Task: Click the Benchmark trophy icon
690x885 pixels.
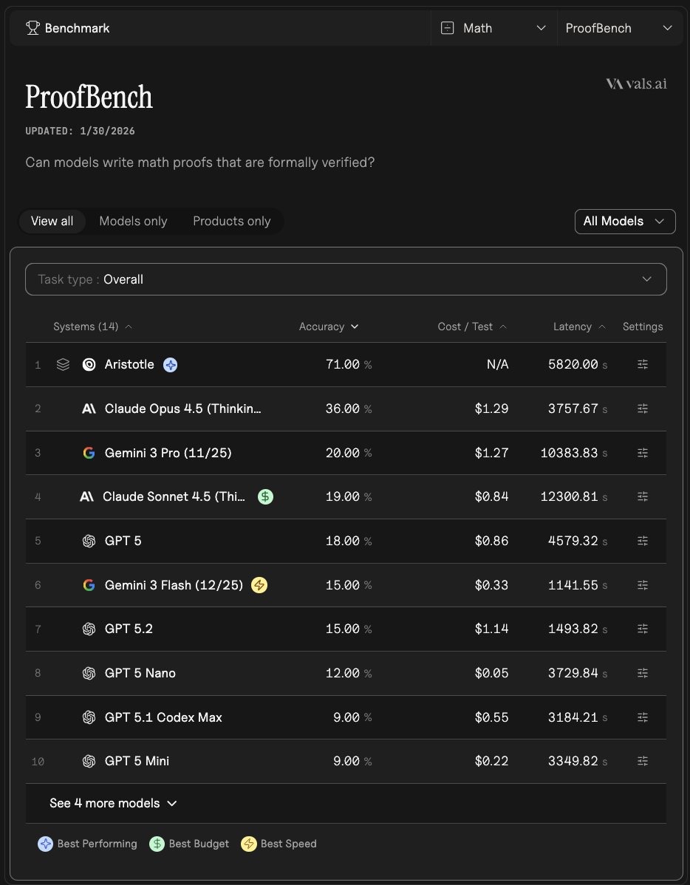Action: coord(33,28)
